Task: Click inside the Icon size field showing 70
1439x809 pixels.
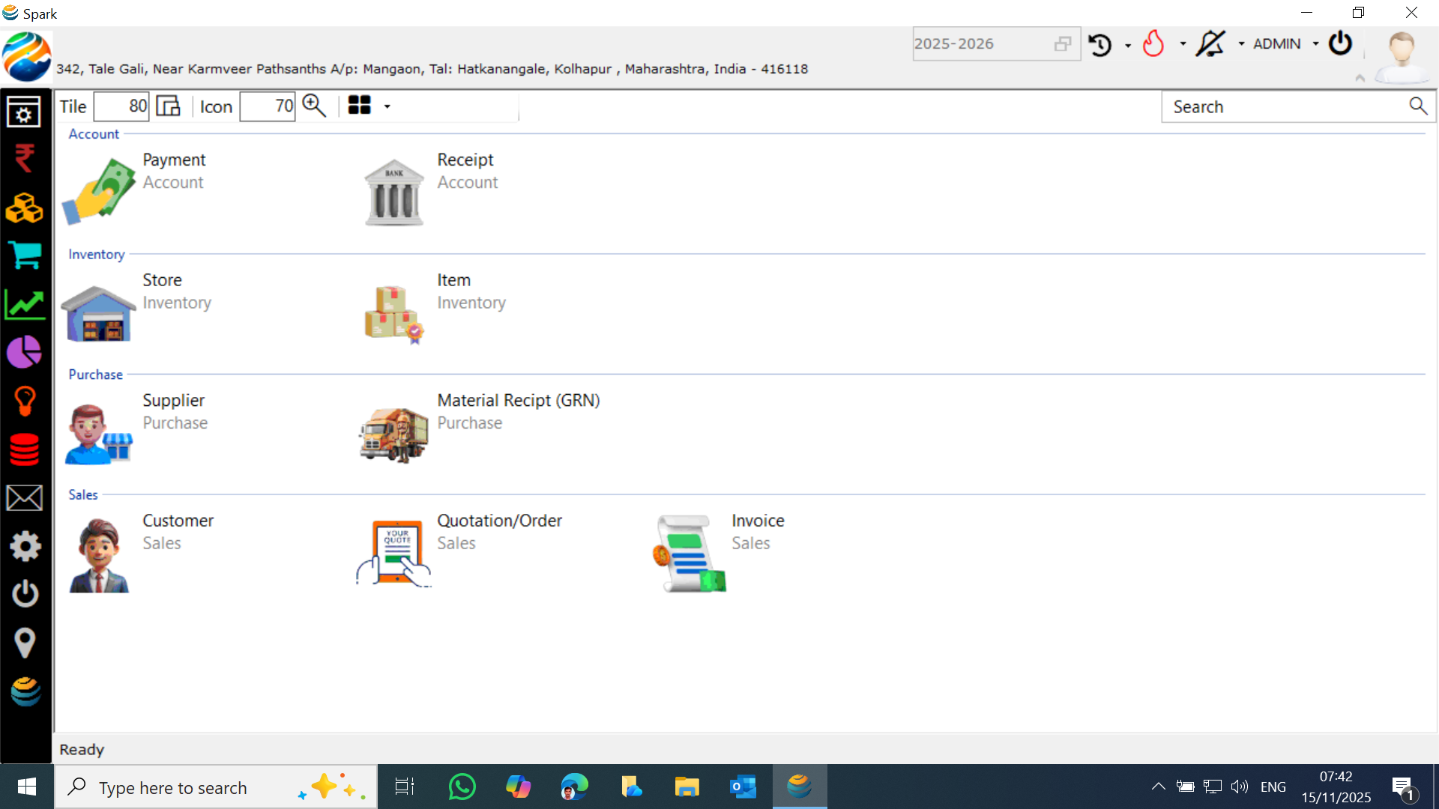Action: tap(268, 106)
